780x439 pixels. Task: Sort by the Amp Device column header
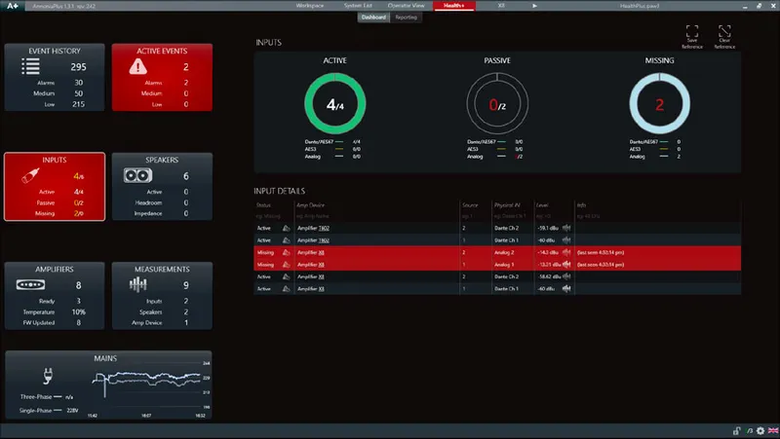310,205
